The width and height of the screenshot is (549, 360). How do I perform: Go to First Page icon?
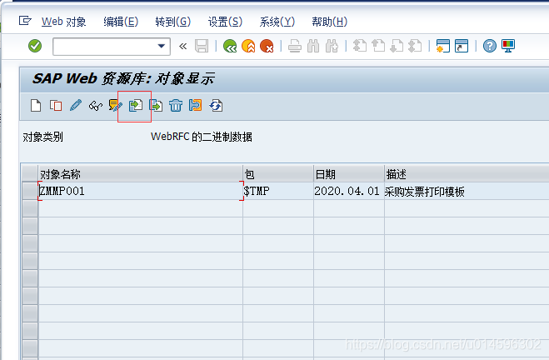point(359,46)
